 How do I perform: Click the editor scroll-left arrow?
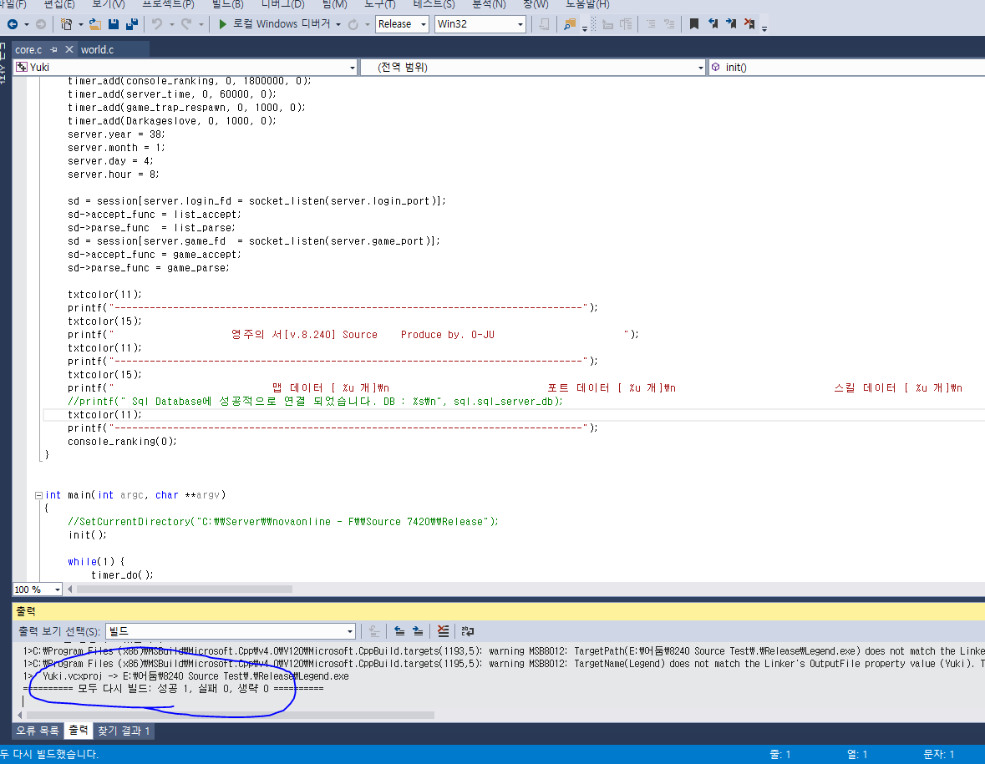(69, 589)
